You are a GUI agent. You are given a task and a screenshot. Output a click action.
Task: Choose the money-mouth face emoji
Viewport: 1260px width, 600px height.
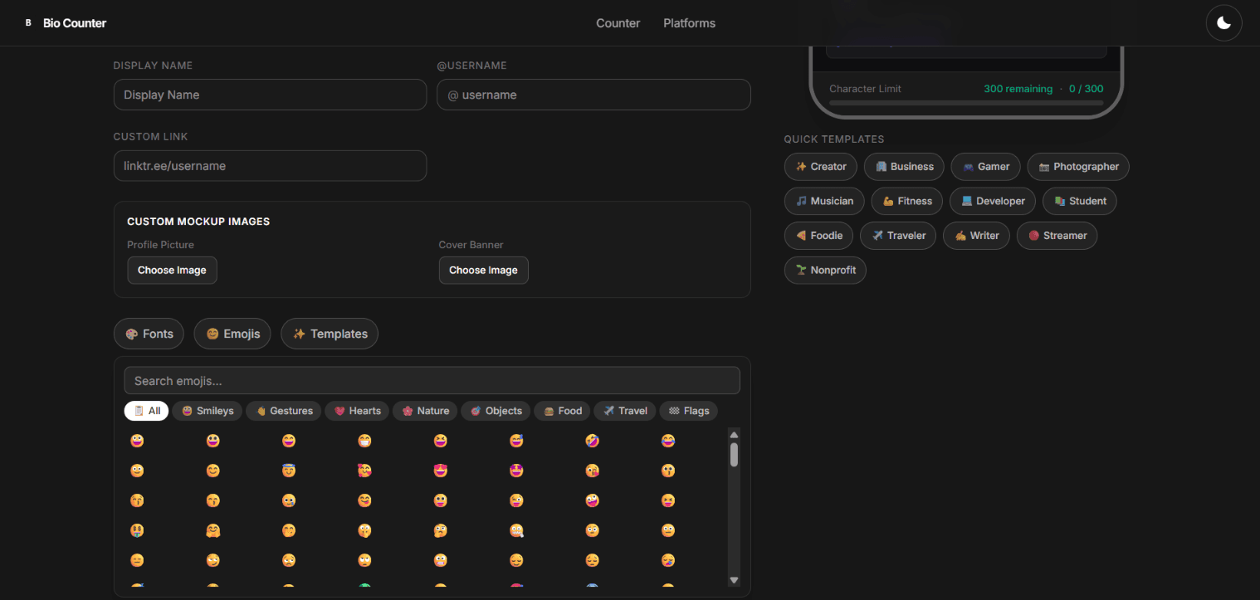coord(136,530)
